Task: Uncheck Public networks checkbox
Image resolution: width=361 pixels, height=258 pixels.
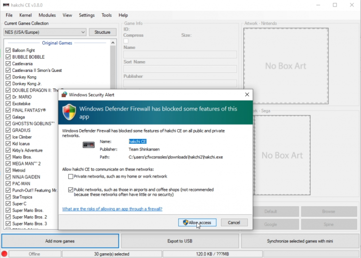Action: point(71,190)
